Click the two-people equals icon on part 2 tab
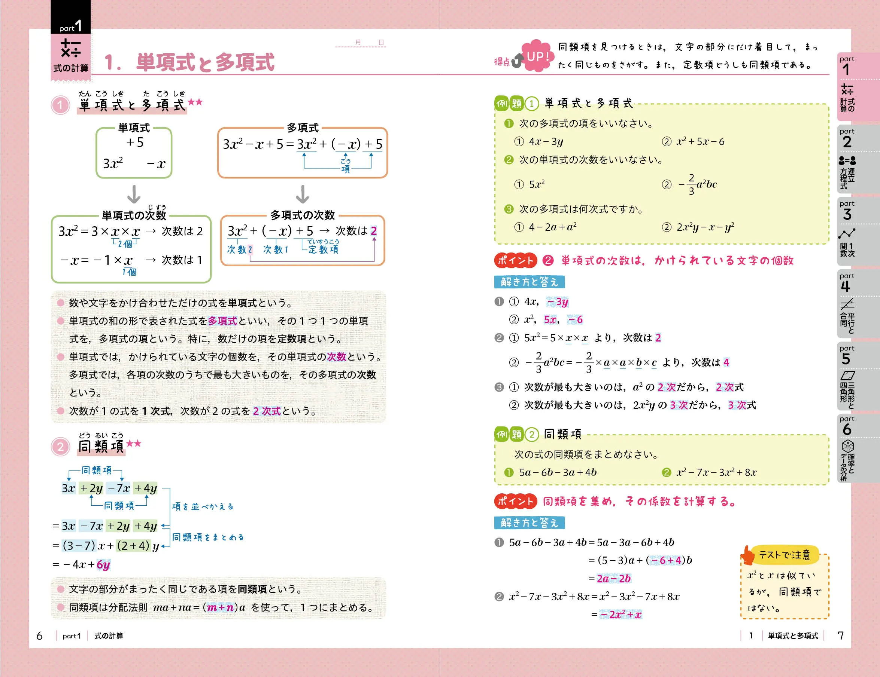This screenshot has height=677, width=880. coord(847,160)
